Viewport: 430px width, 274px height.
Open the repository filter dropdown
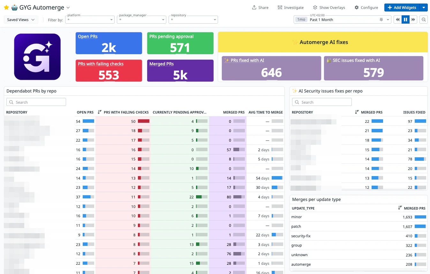coord(193,19)
